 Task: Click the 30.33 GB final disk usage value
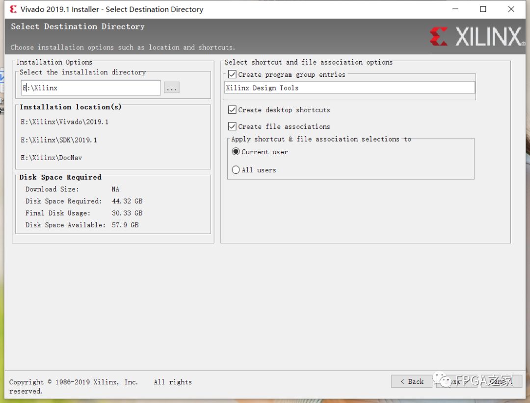127,213
